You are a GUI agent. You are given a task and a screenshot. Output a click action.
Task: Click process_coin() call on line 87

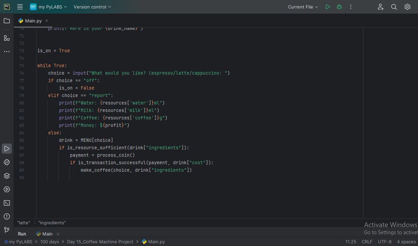coord(116,155)
